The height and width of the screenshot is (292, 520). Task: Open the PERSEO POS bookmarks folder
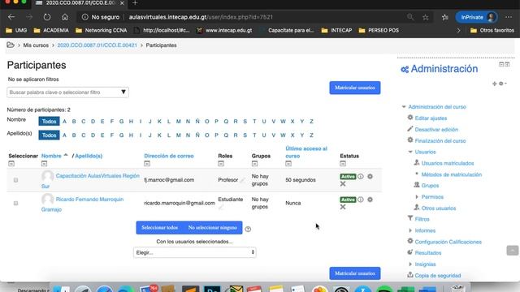tap(379, 31)
